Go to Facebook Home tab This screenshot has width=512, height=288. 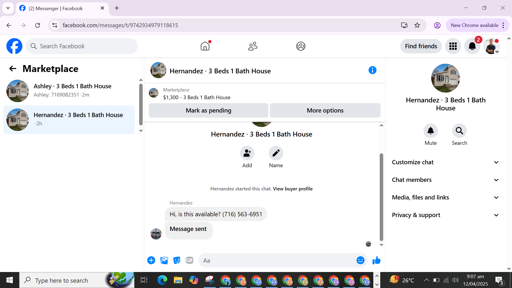coord(205,46)
